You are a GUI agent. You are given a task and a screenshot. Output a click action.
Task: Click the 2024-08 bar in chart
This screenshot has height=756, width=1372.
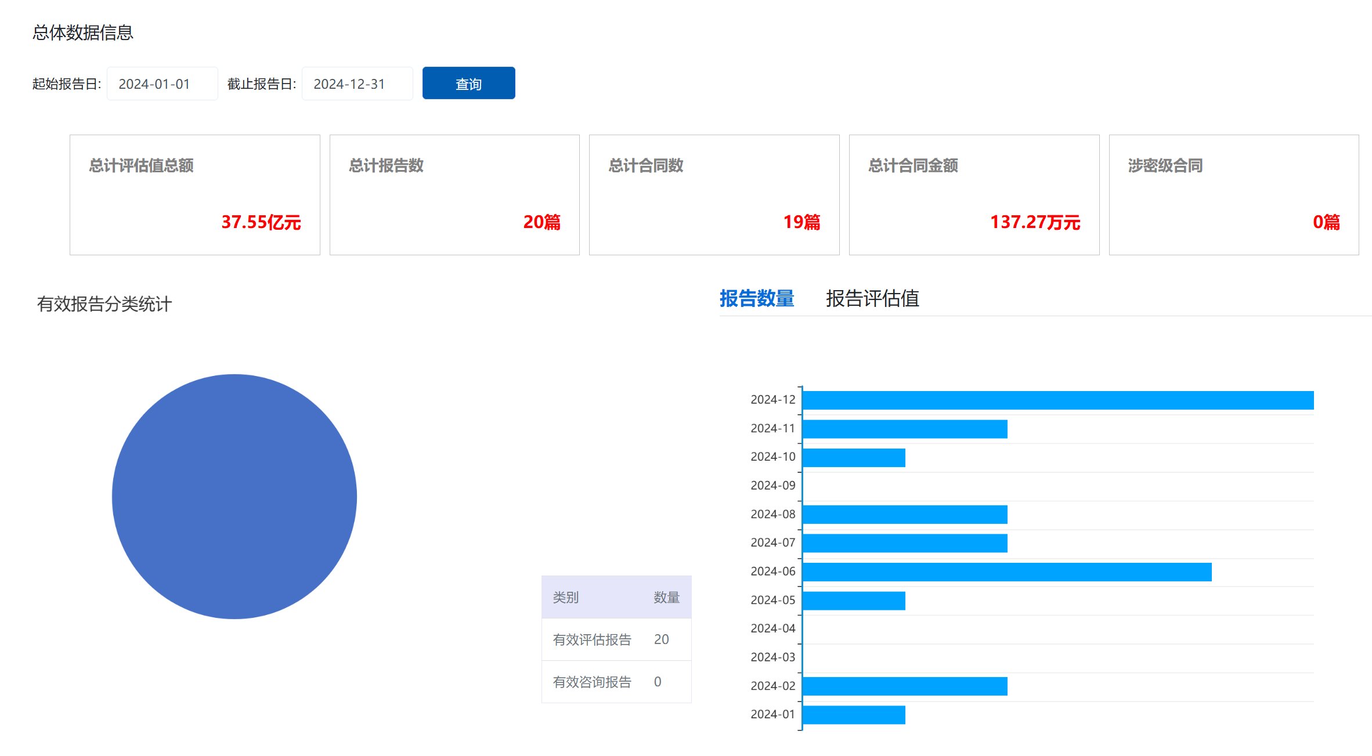point(904,515)
